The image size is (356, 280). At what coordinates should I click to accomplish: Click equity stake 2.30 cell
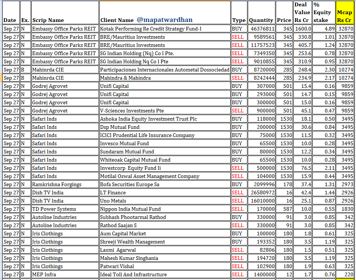324,70
